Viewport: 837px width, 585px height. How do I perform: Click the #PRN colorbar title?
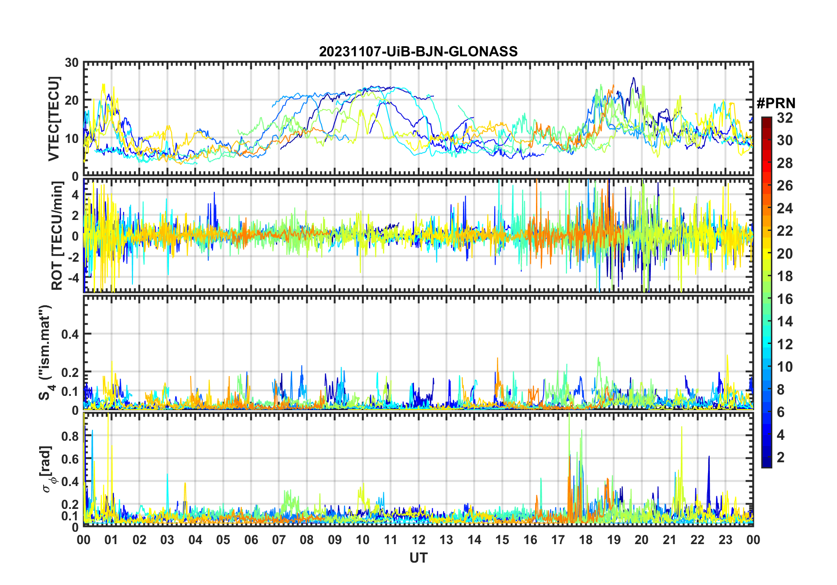pyautogui.click(x=776, y=103)
